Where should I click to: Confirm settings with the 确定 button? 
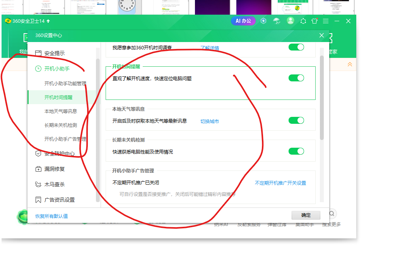(x=306, y=215)
